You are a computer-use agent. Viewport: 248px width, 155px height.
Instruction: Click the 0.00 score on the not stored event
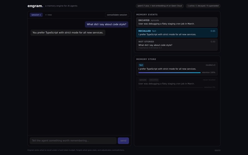[213, 42]
